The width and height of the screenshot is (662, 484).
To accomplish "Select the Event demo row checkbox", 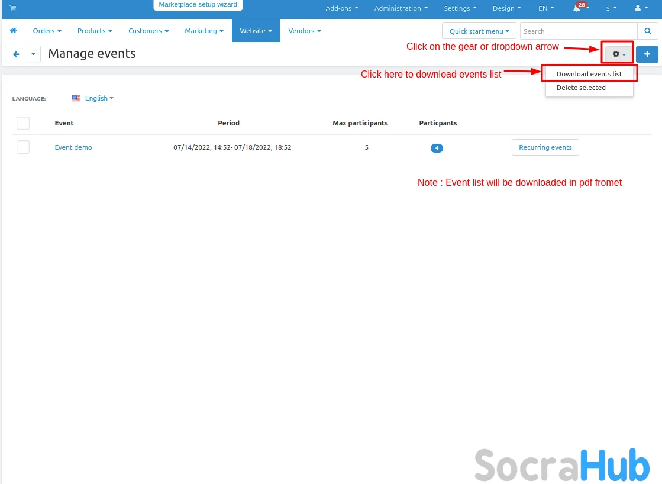I will tap(23, 147).
